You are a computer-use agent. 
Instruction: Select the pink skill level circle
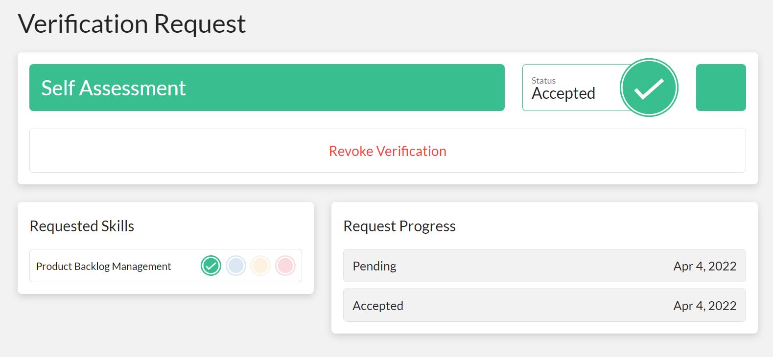(x=285, y=266)
